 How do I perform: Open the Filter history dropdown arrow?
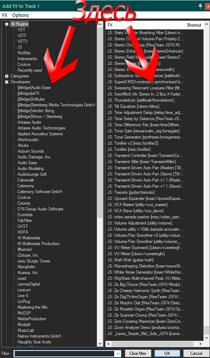point(118,353)
